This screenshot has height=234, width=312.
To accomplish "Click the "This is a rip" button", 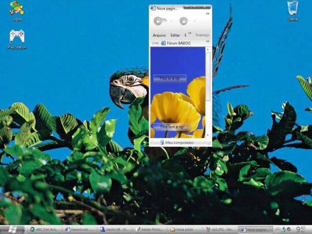I will pyautogui.click(x=170, y=78).
